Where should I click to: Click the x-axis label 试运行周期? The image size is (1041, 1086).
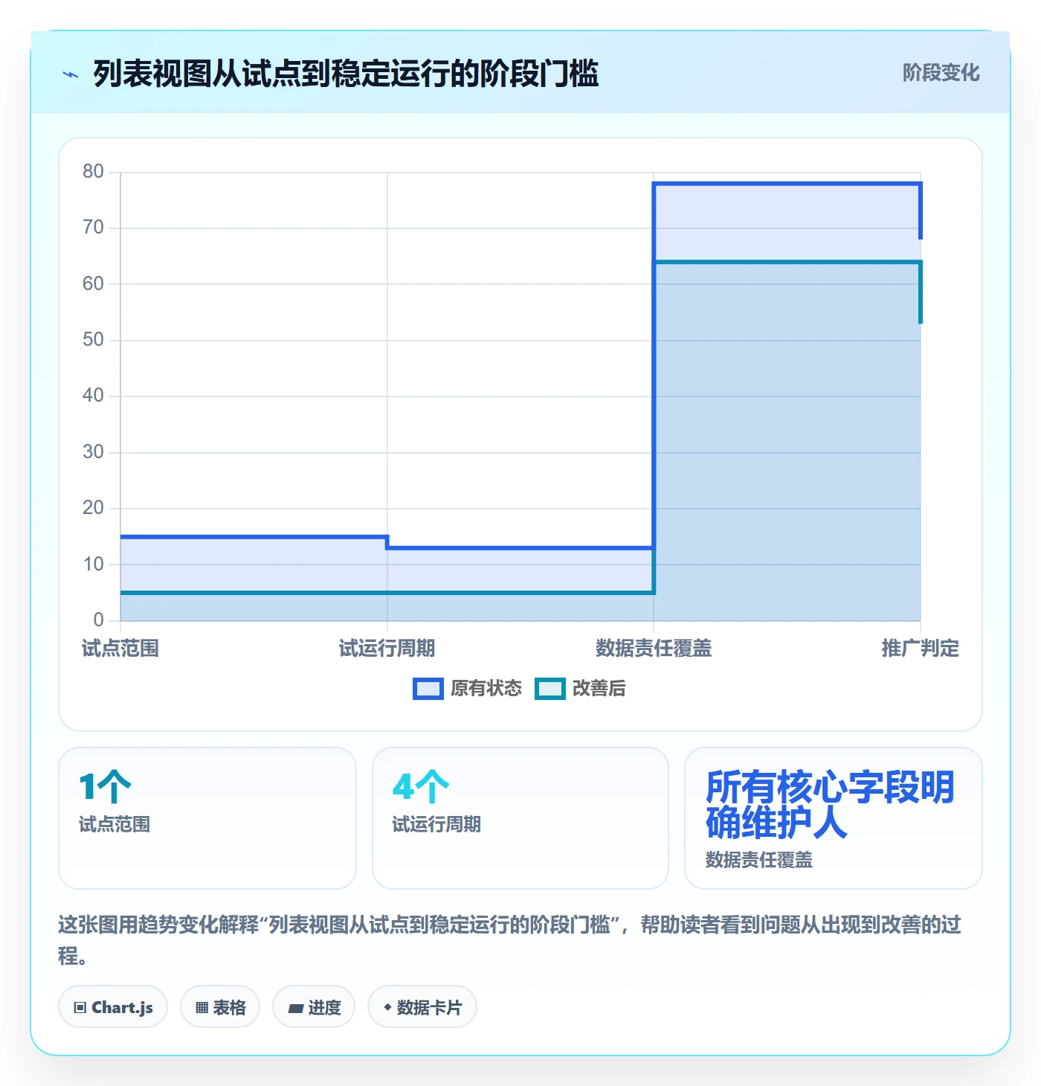[x=387, y=649]
